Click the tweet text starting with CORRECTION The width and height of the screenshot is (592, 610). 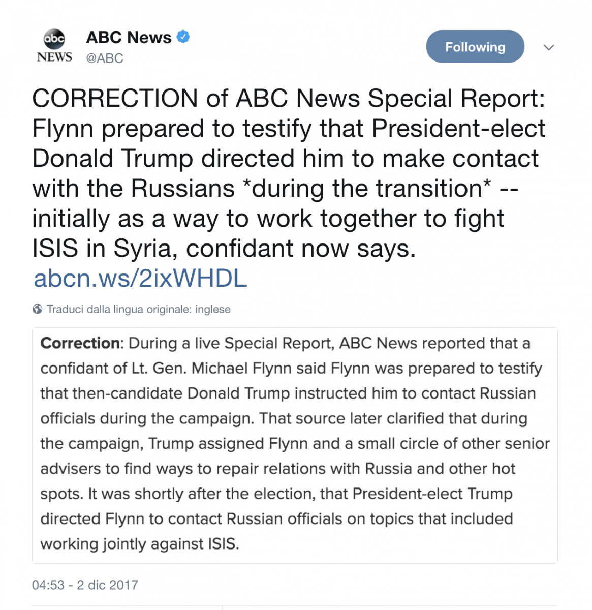pos(289,173)
